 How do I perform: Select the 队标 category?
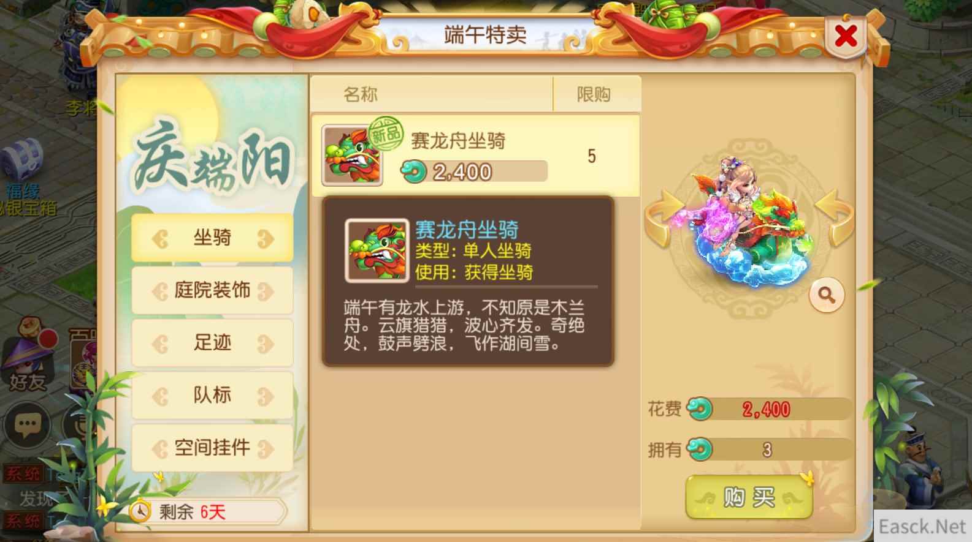click(212, 395)
